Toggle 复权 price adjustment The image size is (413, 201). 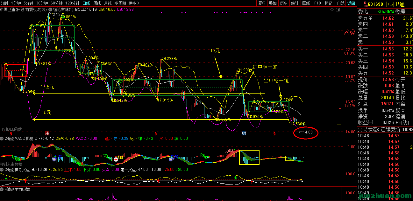point(262,3)
